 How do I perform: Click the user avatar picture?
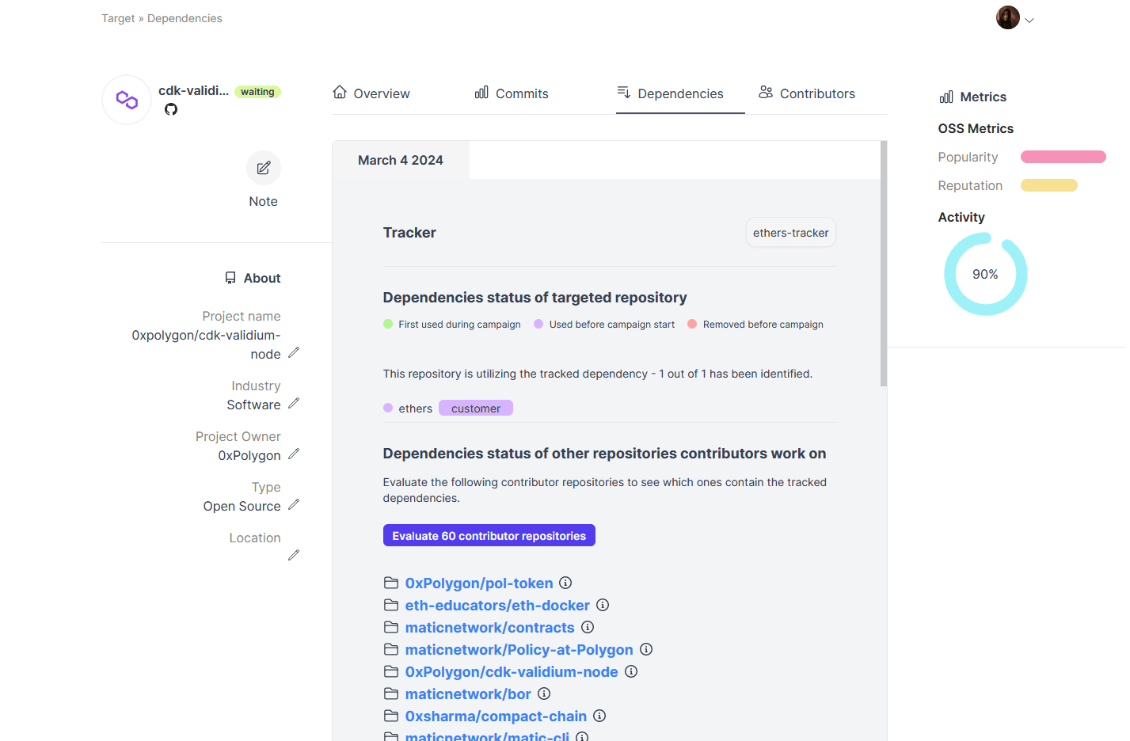click(x=1008, y=17)
